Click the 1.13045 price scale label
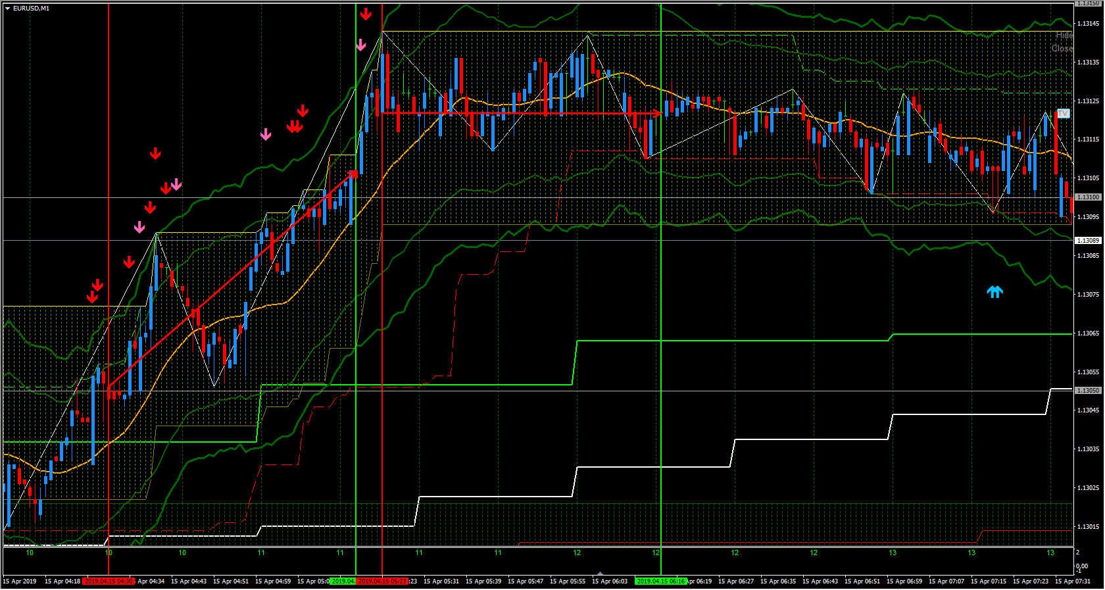 1088,410
